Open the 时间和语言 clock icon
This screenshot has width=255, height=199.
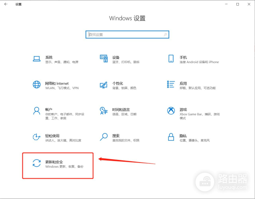104,111
